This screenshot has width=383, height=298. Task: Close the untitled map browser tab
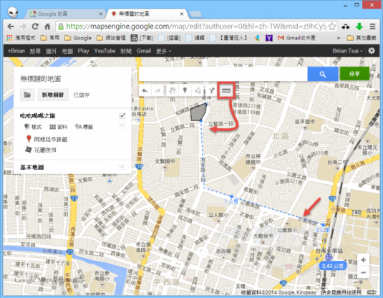click(182, 14)
